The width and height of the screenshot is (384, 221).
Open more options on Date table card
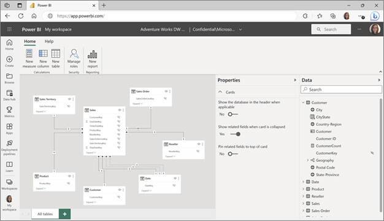pos(179,179)
